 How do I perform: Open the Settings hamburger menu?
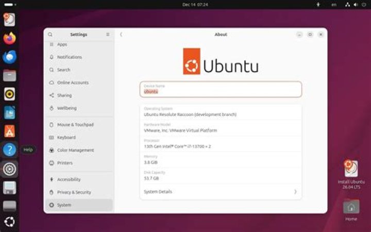(x=108, y=35)
